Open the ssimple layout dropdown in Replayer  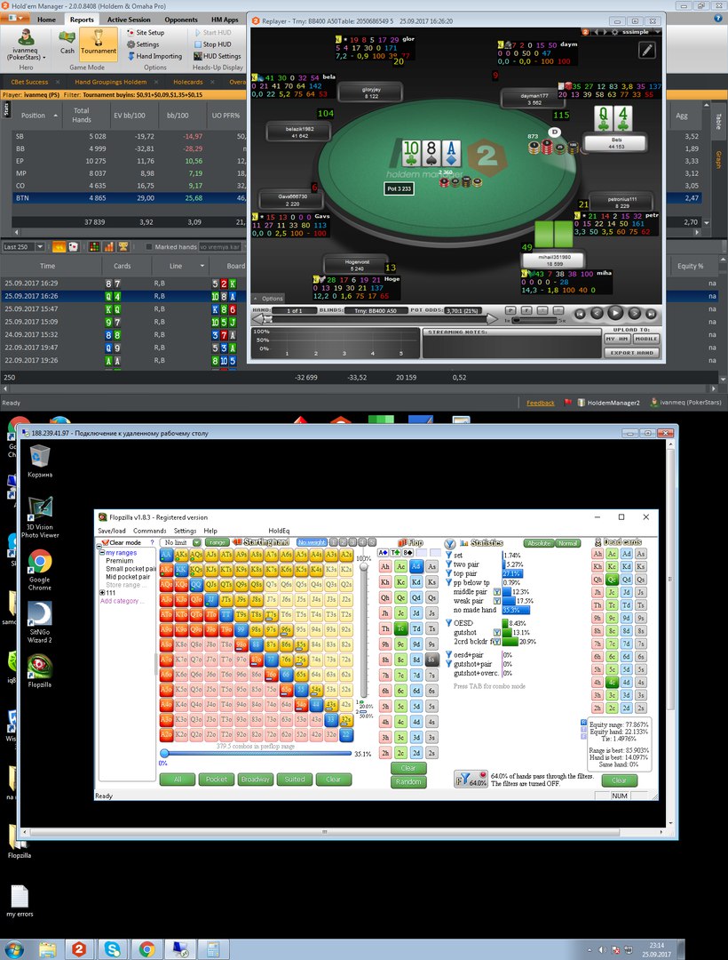tap(657, 32)
